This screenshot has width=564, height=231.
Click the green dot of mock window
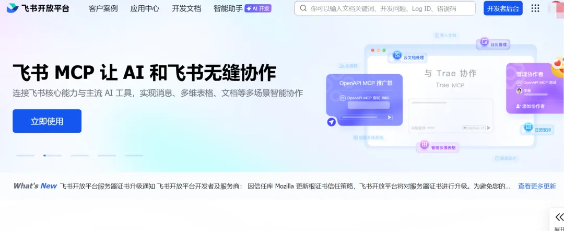tap(384, 50)
